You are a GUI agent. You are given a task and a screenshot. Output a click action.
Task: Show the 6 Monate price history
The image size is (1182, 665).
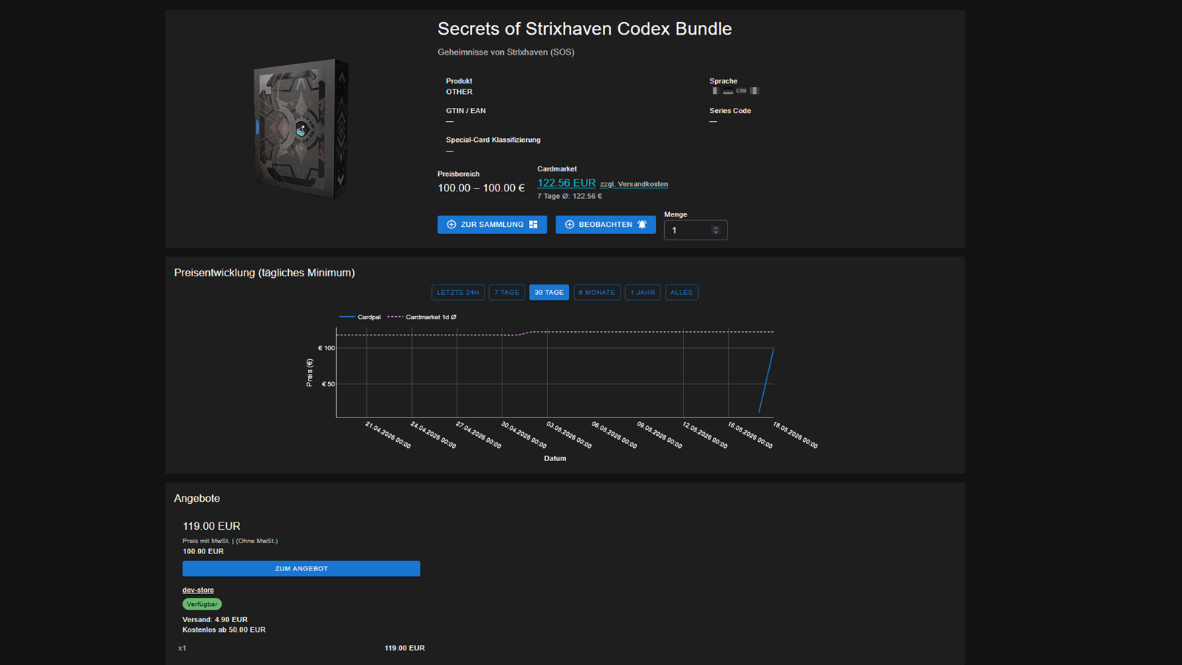[x=597, y=293]
